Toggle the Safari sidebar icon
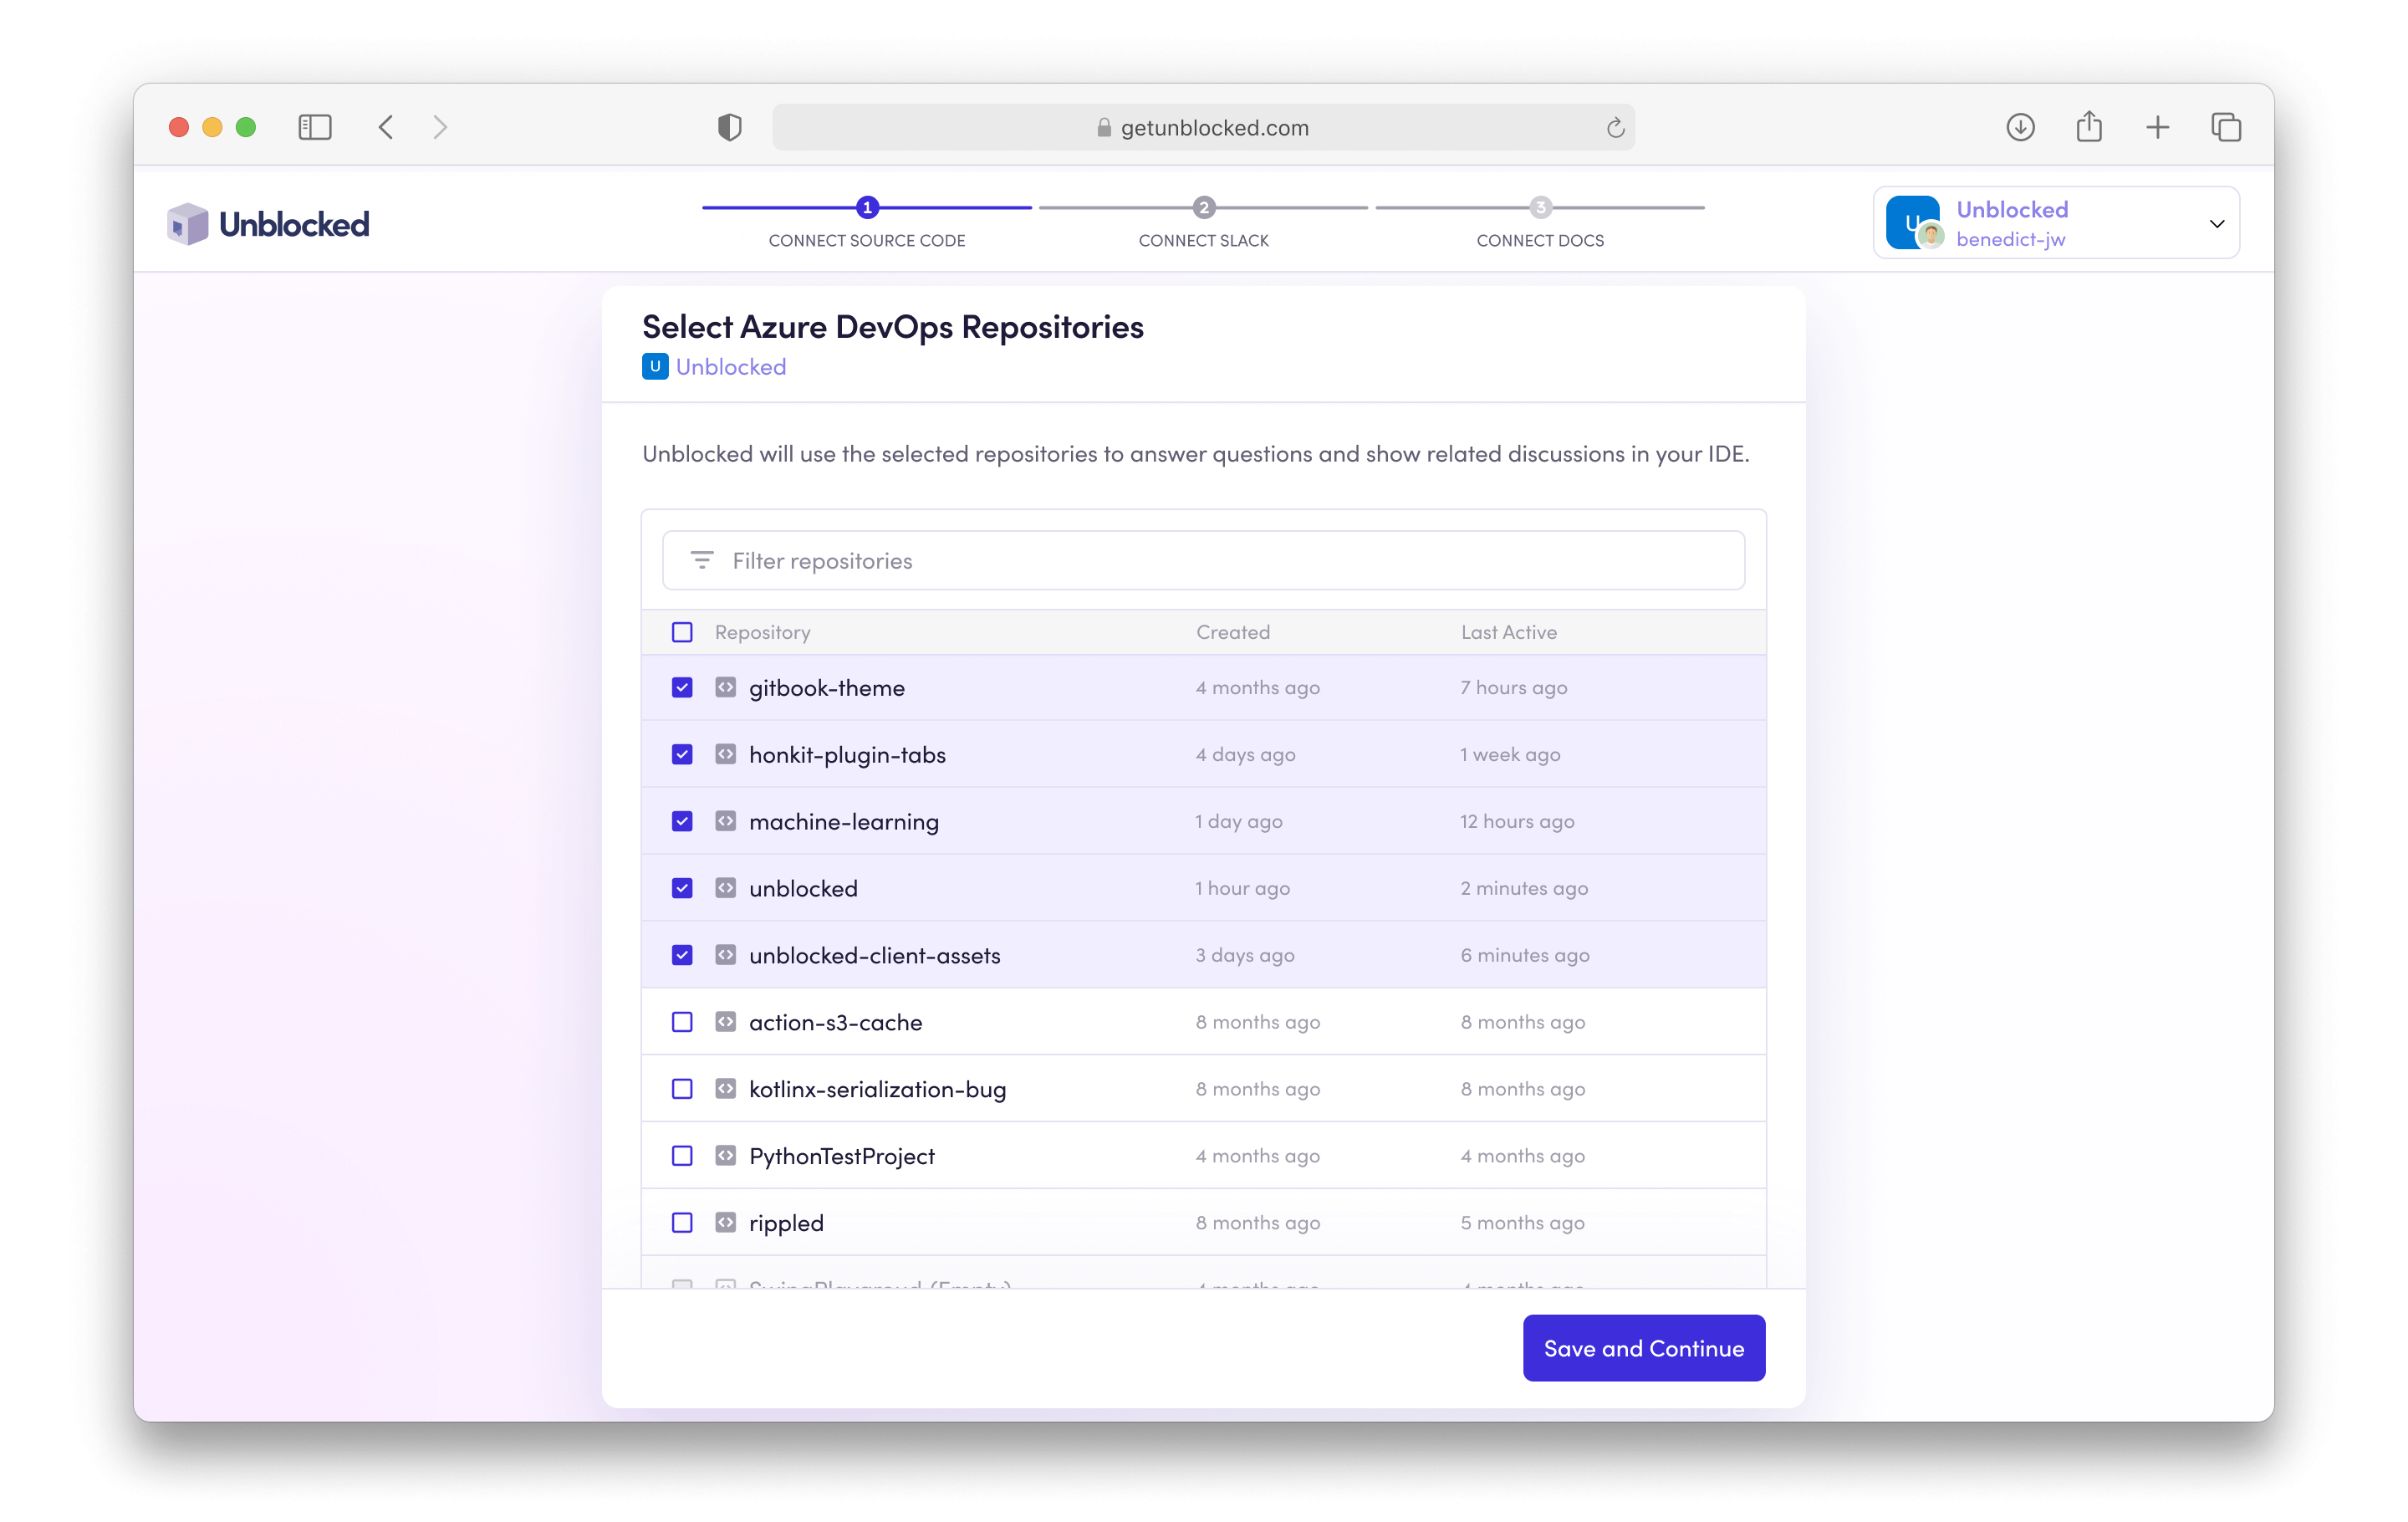 314,127
